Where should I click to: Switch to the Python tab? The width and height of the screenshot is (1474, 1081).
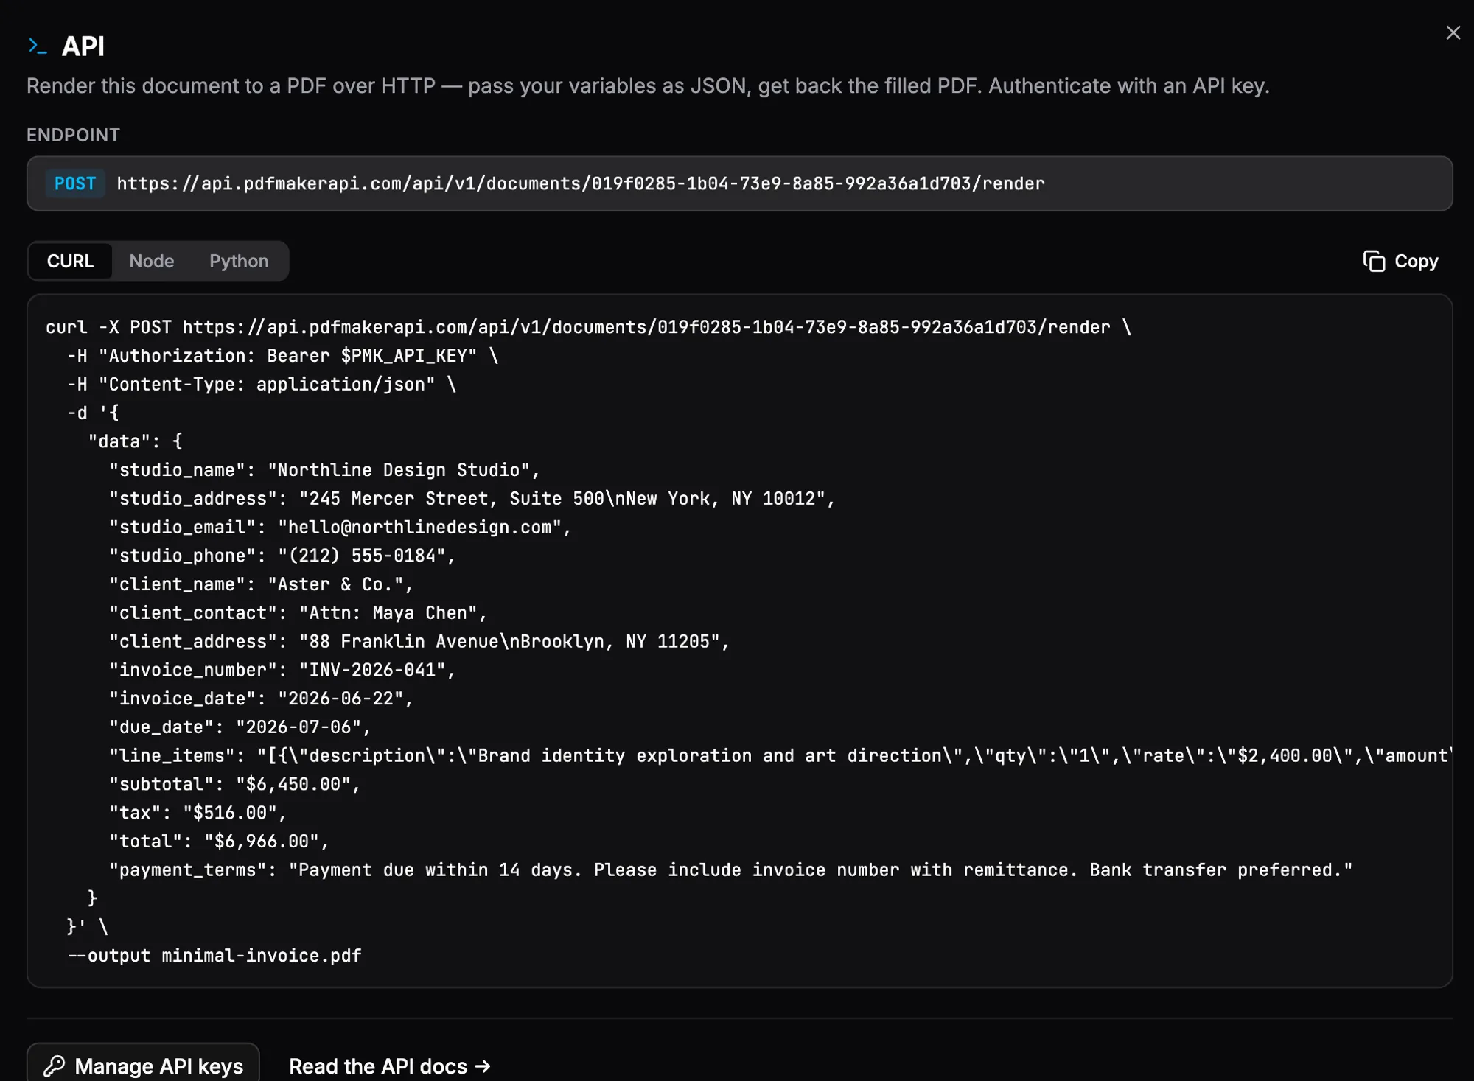pyautogui.click(x=239, y=261)
